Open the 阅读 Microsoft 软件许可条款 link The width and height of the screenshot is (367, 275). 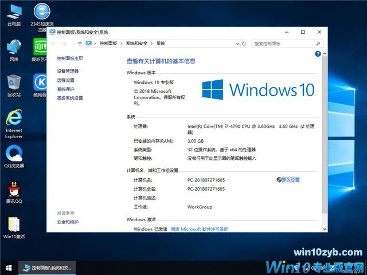(x=200, y=229)
